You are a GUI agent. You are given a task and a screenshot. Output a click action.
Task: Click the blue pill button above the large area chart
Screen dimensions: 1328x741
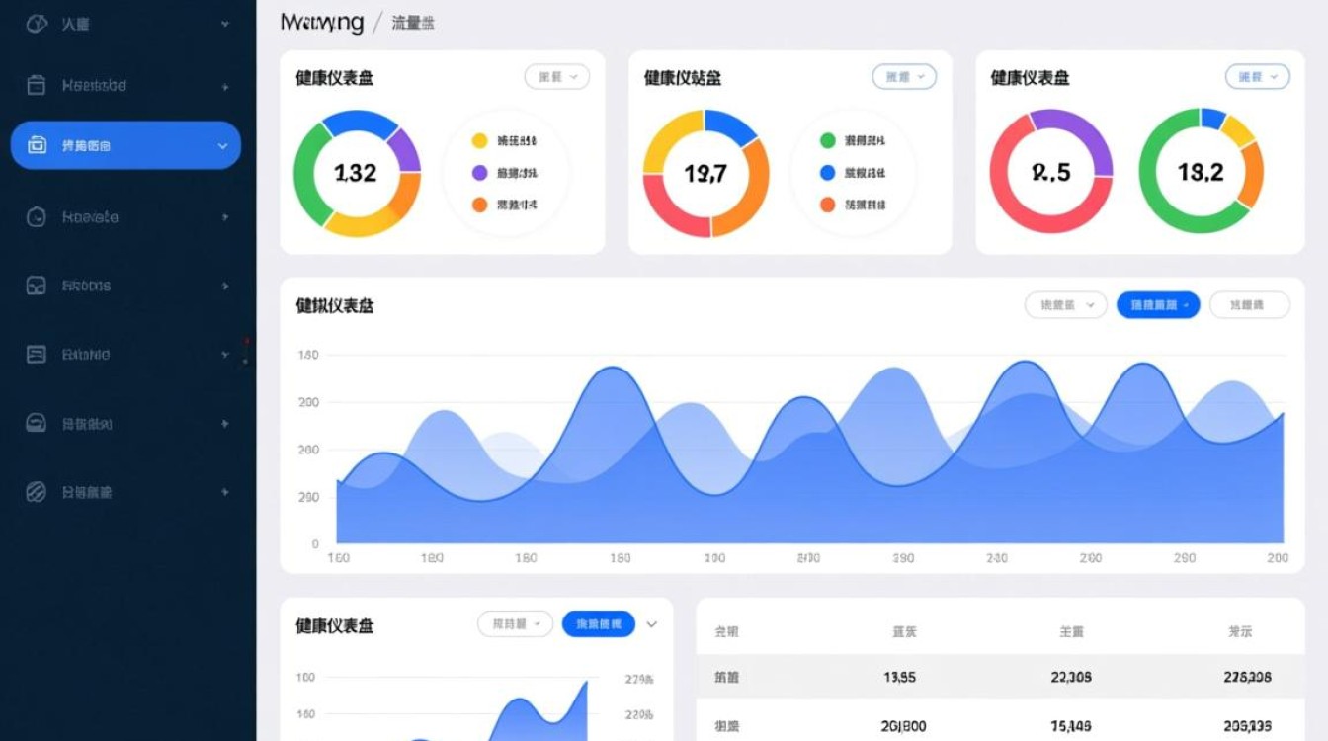point(1157,305)
